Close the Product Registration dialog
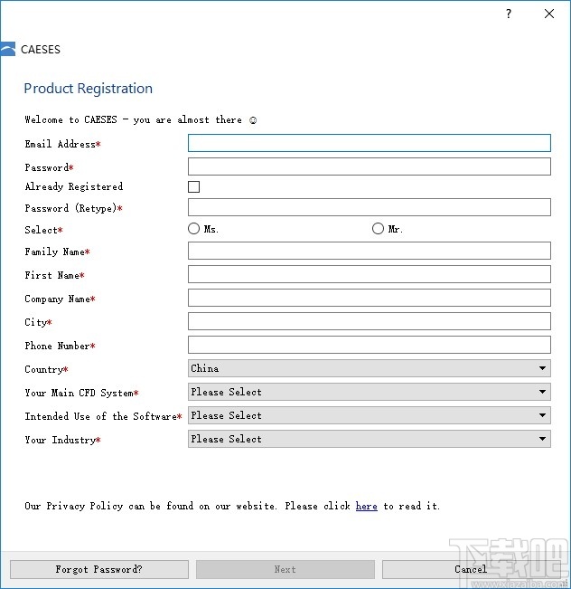Image resolution: width=571 pixels, height=589 pixels. 549,14
